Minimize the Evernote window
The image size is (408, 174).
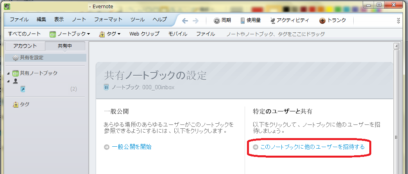click(368, 5)
